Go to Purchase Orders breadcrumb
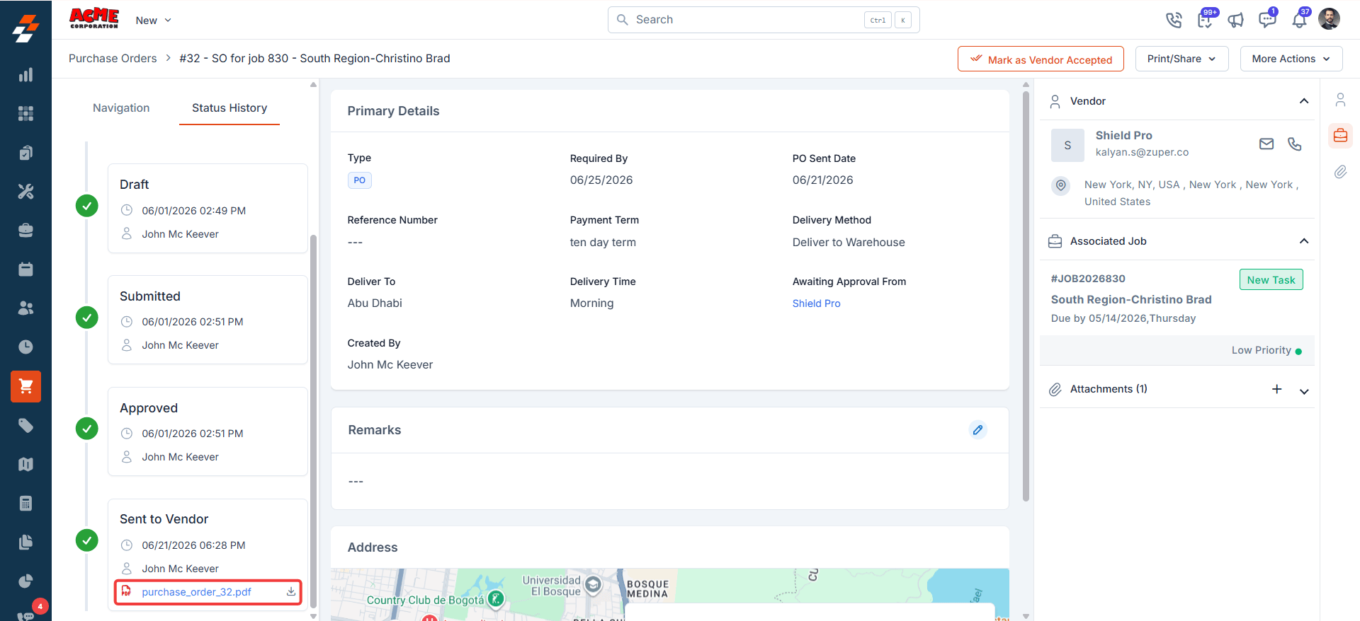Viewport: 1360px width, 621px height. pyautogui.click(x=113, y=59)
